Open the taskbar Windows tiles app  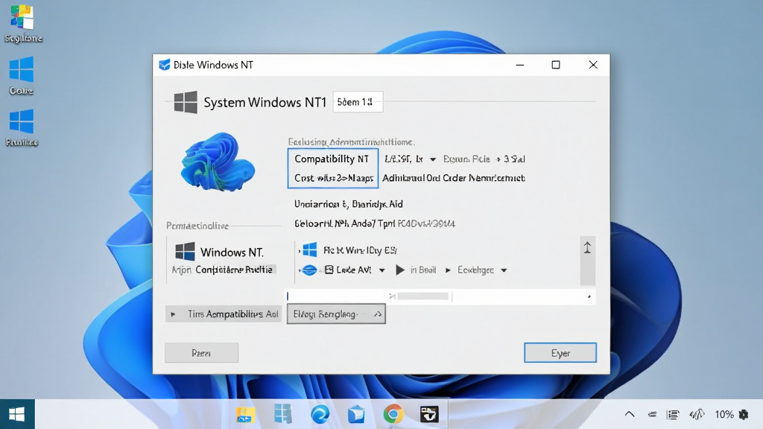282,414
